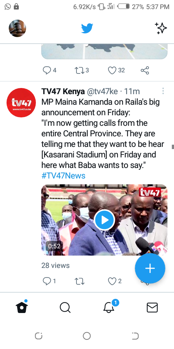Like the TV47 tweet with 2 likes
Screen dimensions: 174x349
click(115, 281)
